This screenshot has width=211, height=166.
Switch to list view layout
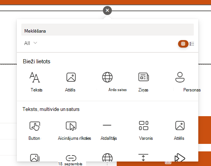[192, 44]
